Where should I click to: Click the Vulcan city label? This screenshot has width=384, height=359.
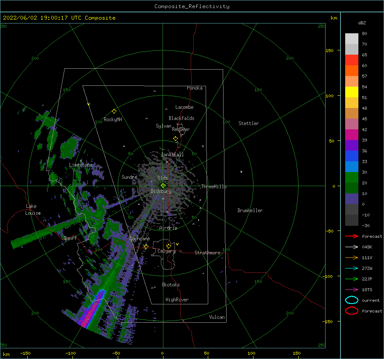(x=217, y=317)
